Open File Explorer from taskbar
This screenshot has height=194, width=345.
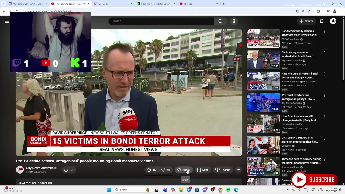181,190
